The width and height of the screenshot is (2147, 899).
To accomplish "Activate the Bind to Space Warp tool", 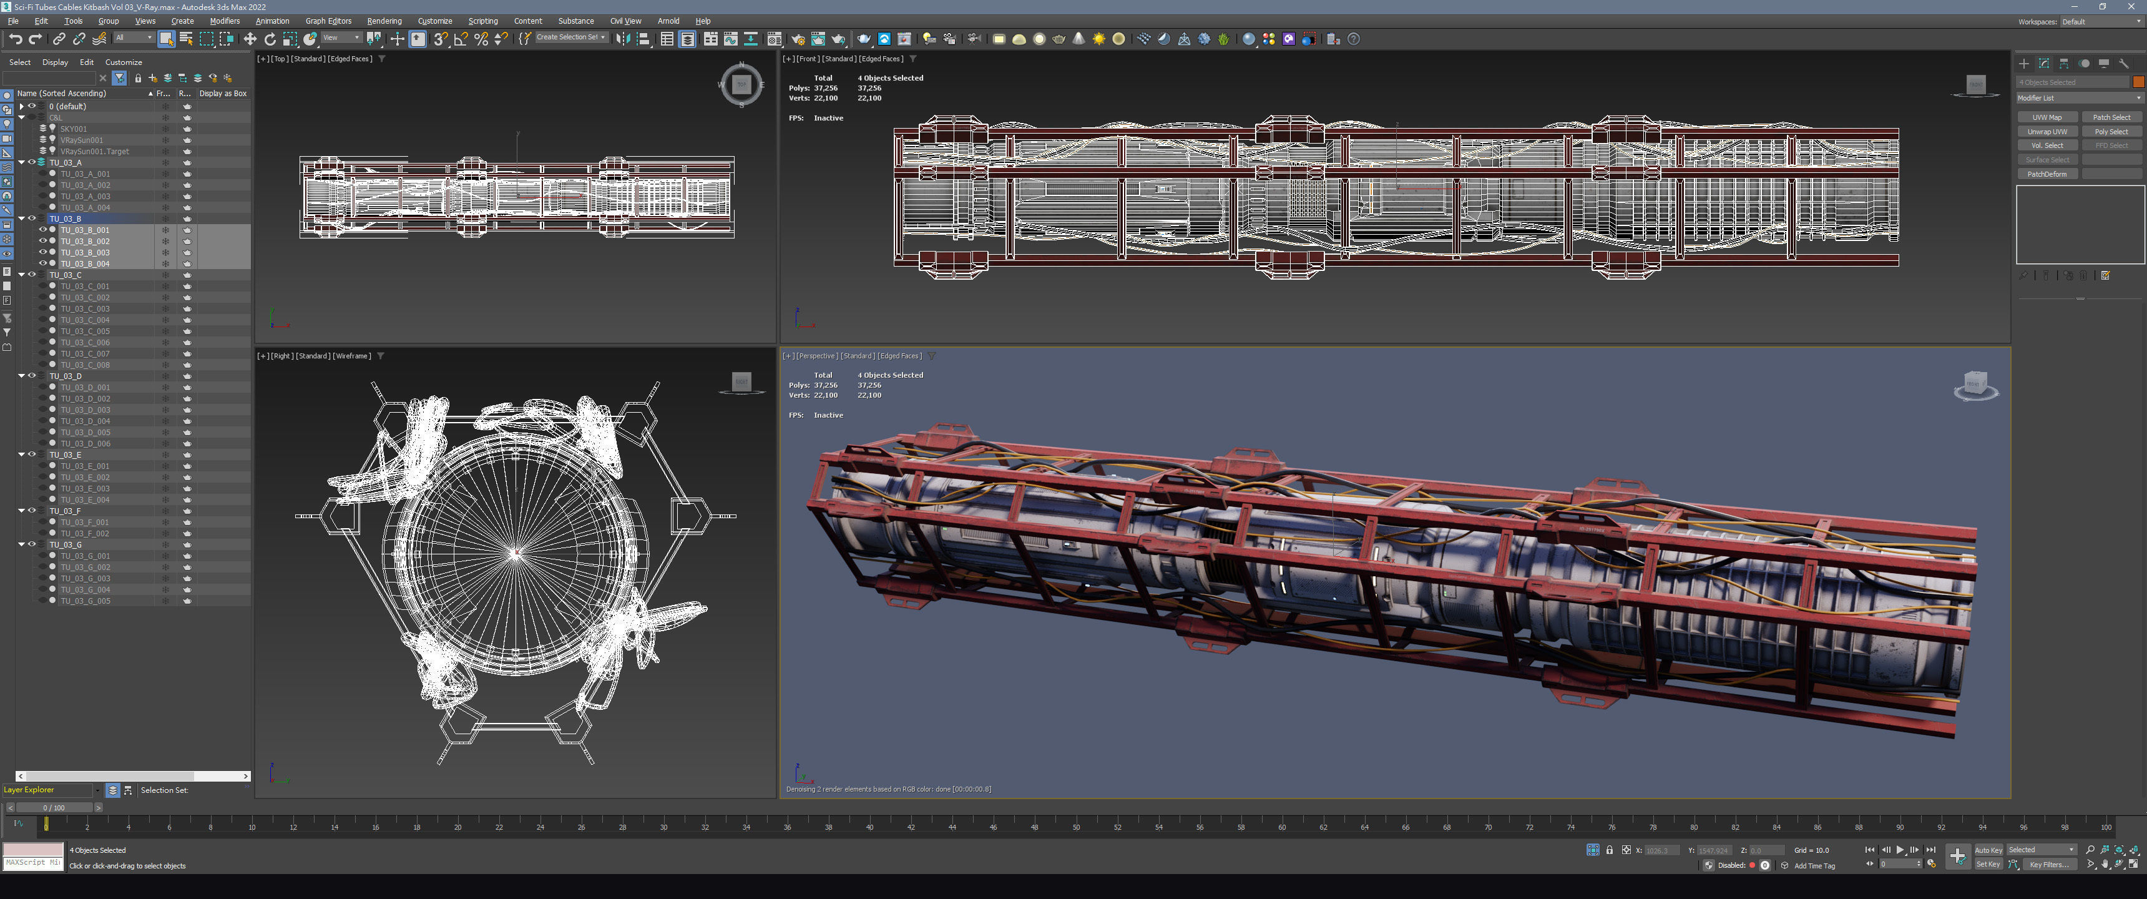I will pyautogui.click(x=100, y=39).
